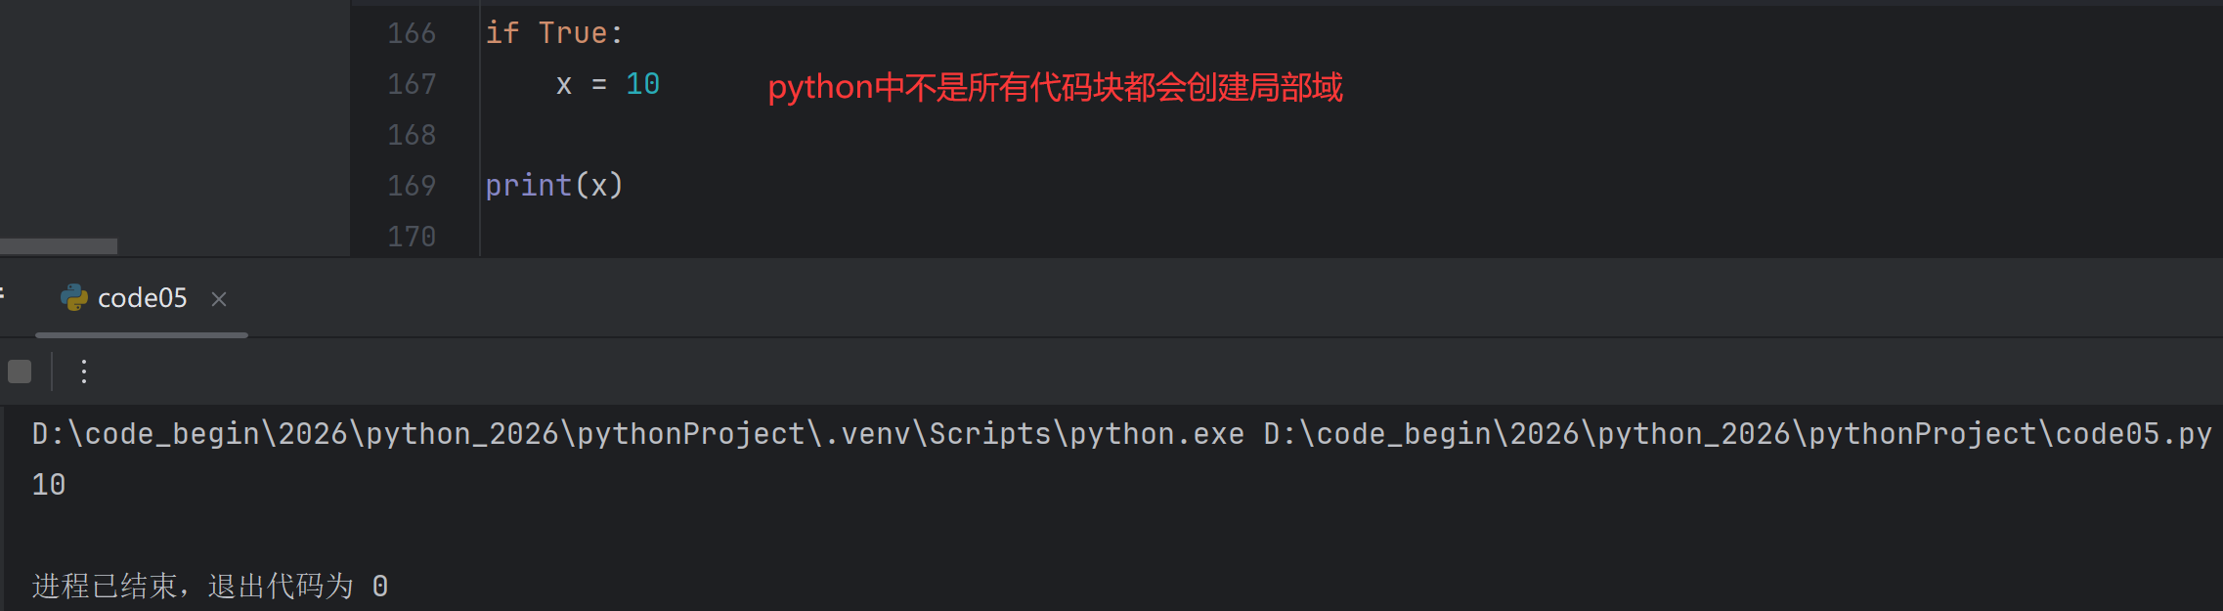Place cursor on the print function call

[529, 186]
